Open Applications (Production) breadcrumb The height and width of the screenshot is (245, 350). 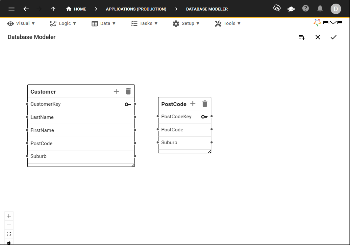click(x=136, y=9)
